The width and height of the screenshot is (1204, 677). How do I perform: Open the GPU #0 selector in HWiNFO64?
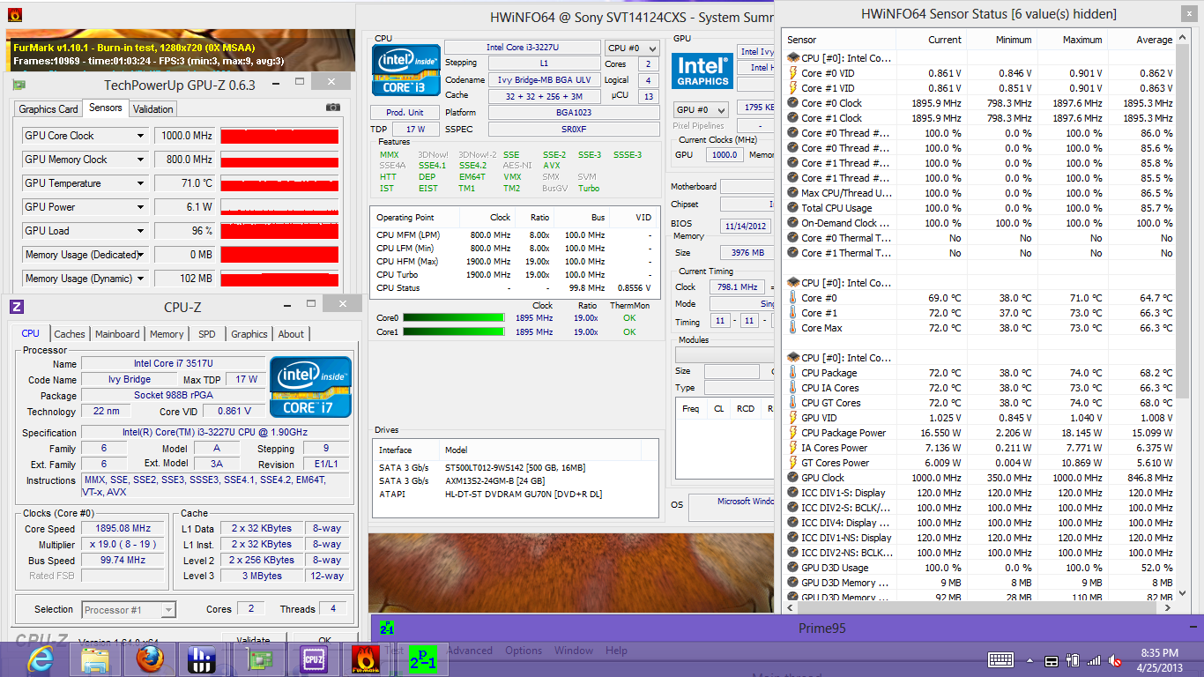point(701,109)
